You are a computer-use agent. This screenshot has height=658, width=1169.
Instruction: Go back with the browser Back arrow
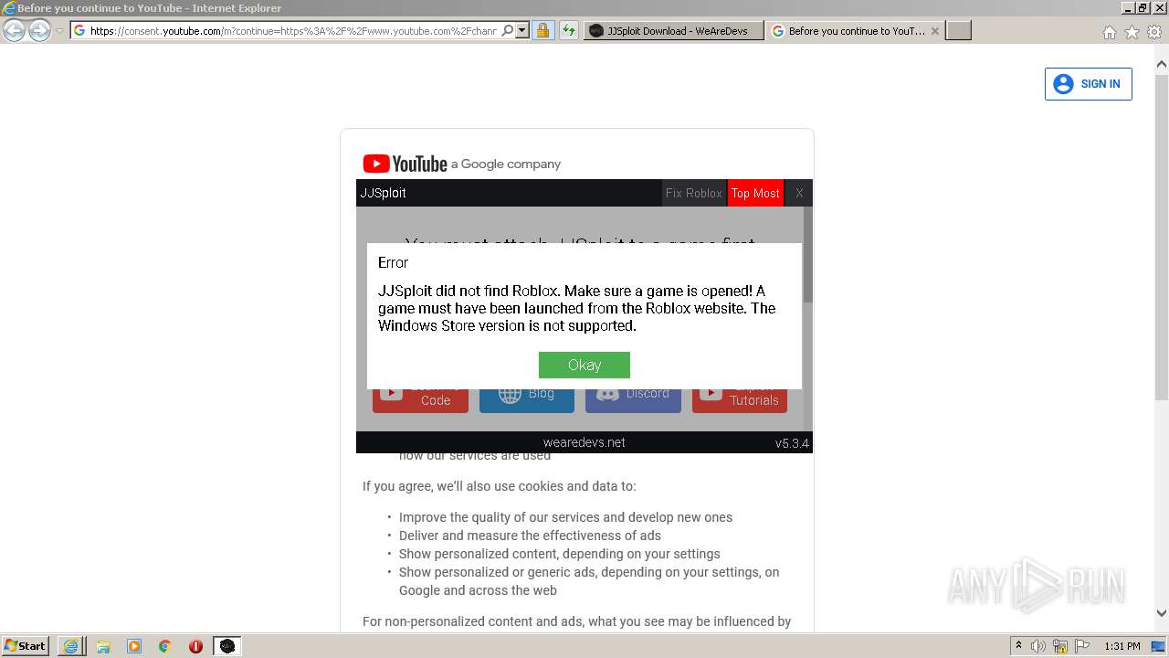point(14,30)
